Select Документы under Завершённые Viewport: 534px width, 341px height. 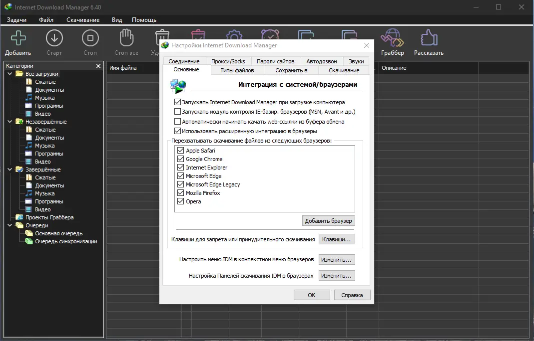[x=50, y=185]
